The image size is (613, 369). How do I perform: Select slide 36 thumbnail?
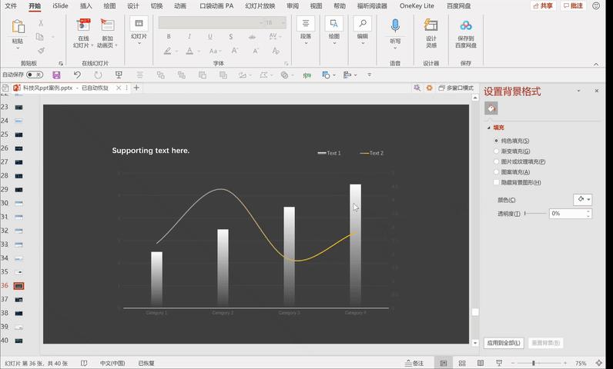(18, 286)
